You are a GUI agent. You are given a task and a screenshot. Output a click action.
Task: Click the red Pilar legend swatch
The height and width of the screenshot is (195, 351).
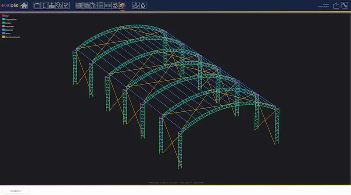(x=4, y=16)
